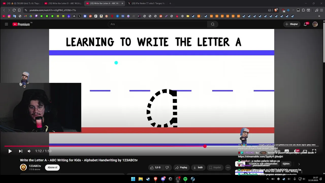Like the video with thumbs up

pos(155,167)
